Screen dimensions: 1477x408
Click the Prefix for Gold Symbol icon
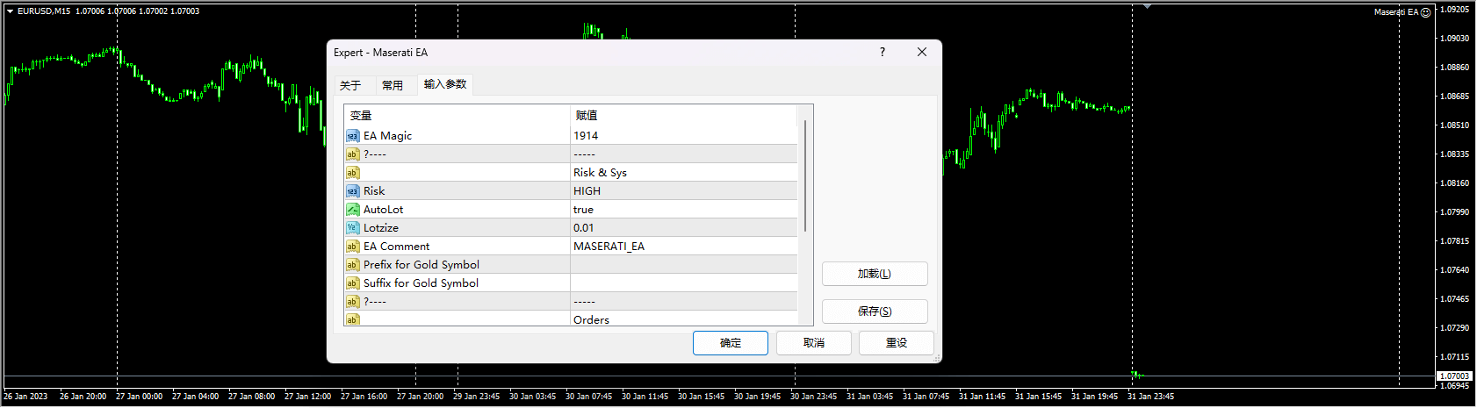(352, 265)
